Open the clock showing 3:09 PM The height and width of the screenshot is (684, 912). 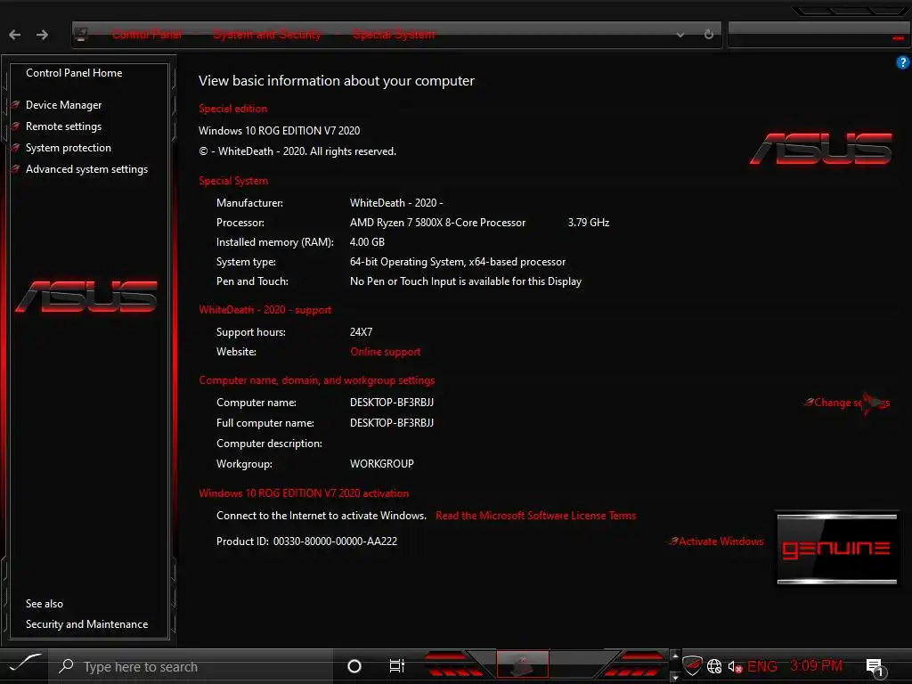[816, 665]
